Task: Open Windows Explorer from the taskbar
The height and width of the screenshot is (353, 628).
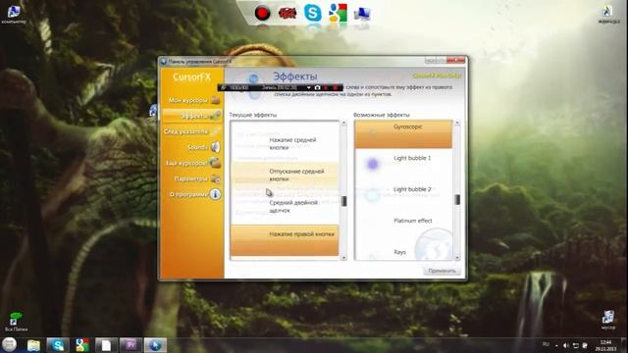Action: [33, 345]
